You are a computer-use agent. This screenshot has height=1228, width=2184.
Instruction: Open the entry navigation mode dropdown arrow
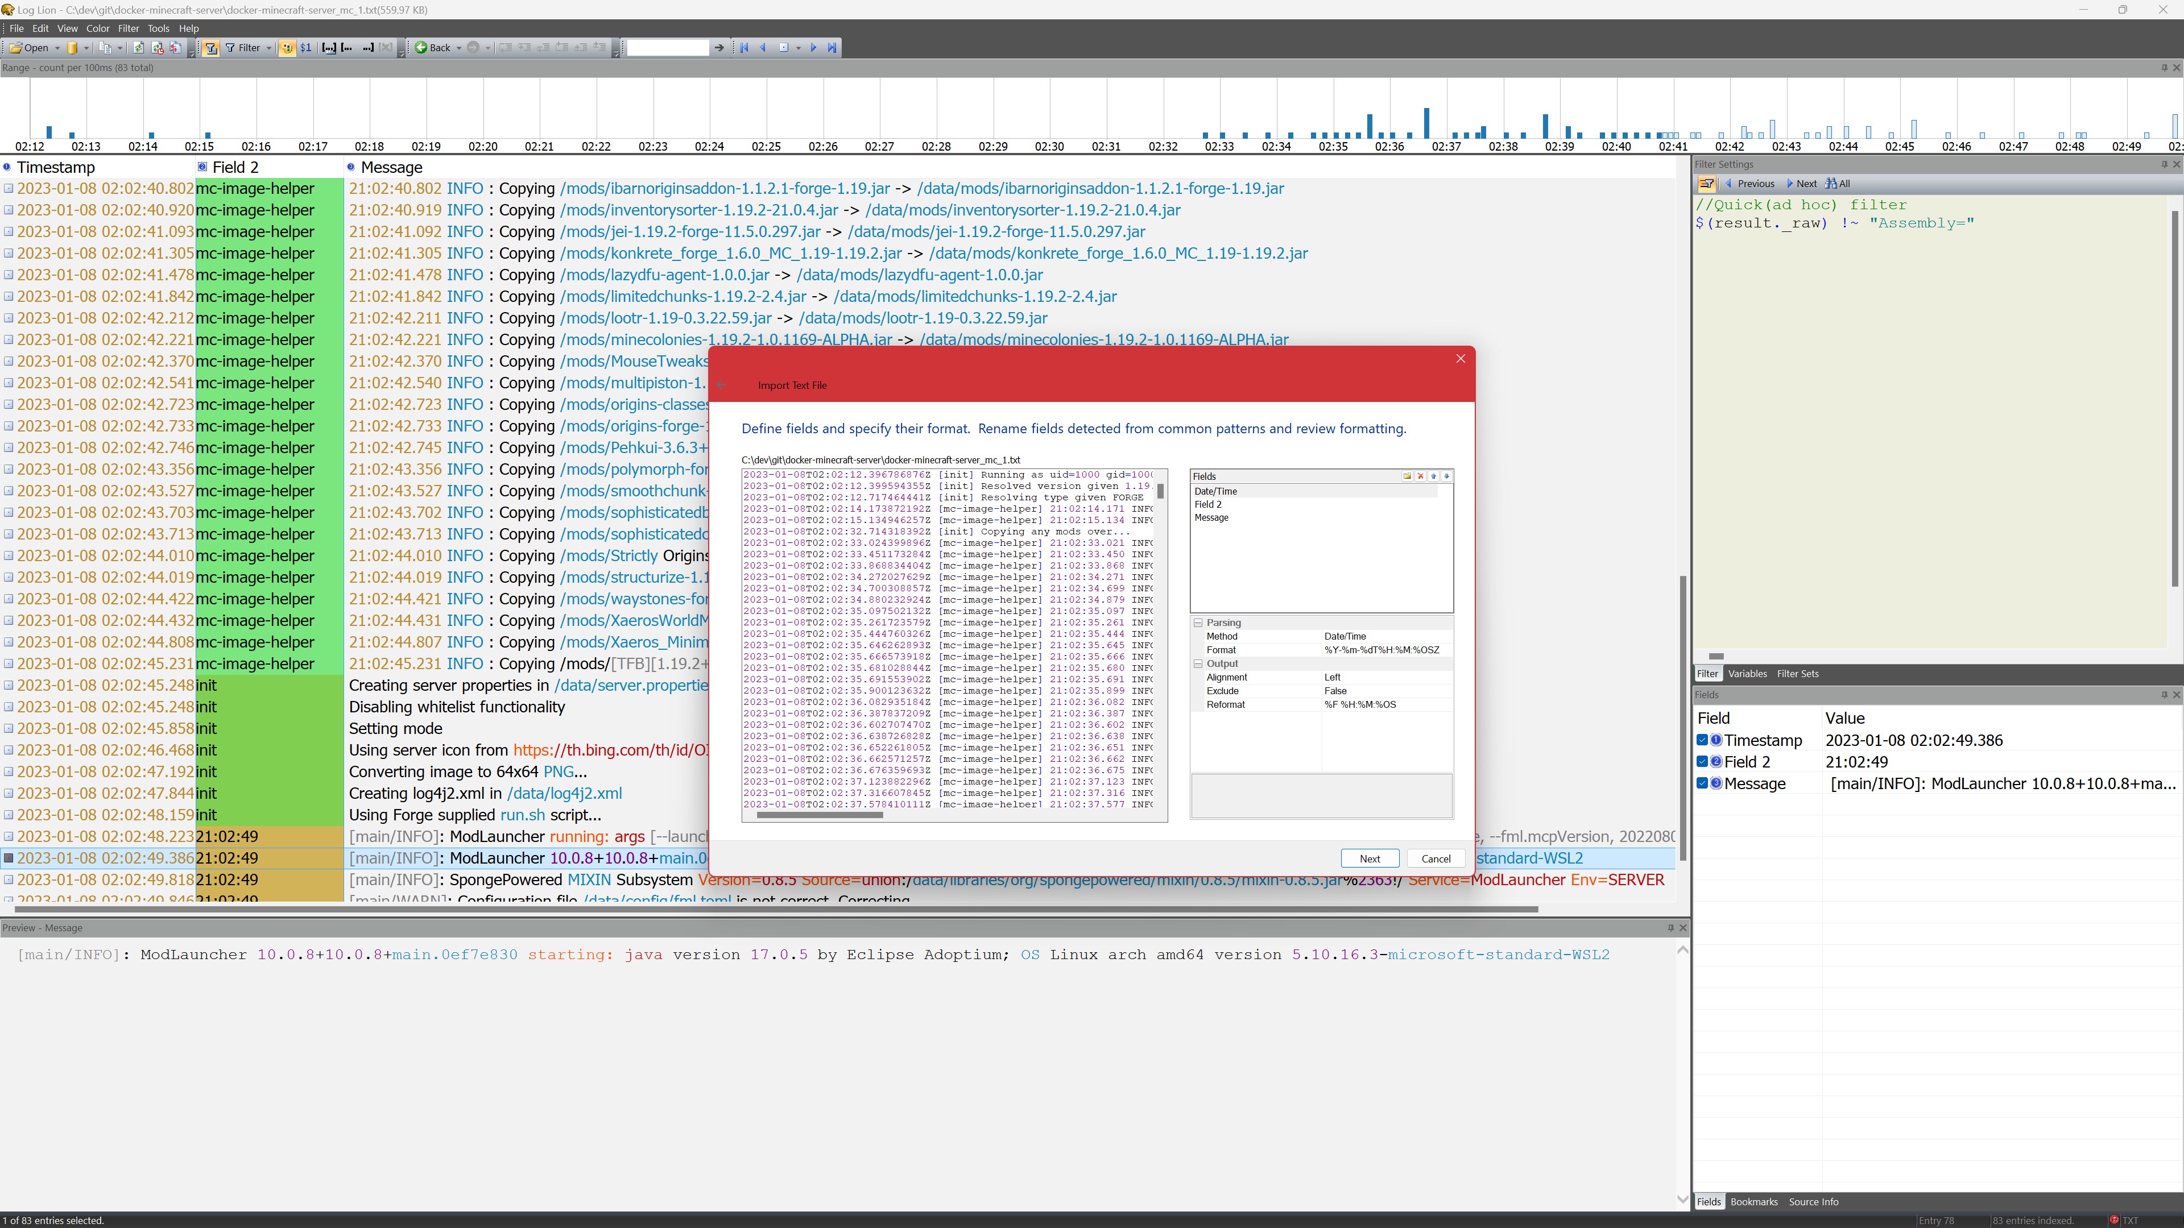[799, 47]
